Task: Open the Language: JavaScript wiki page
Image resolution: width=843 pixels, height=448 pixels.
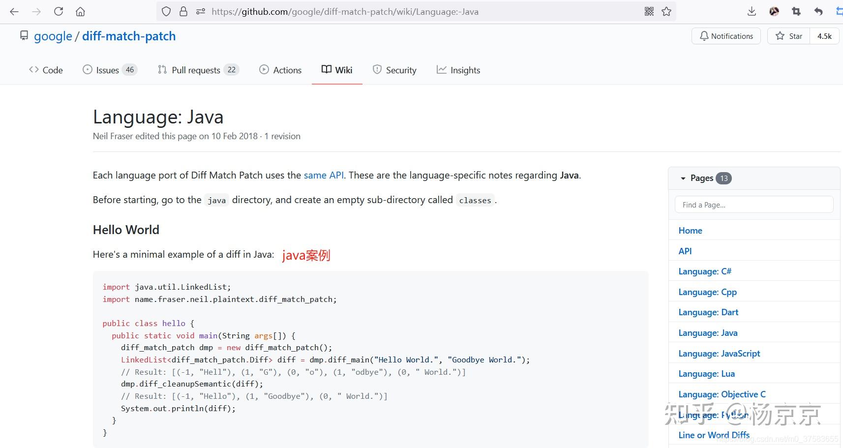Action: click(719, 353)
